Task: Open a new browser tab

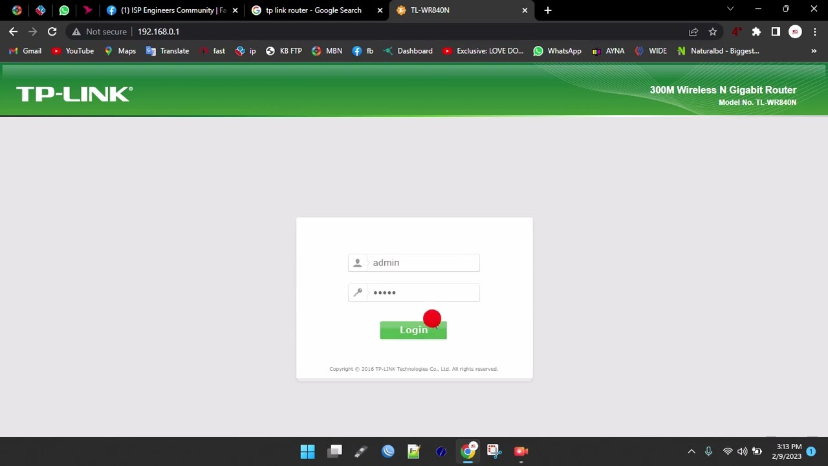Action: [548, 10]
